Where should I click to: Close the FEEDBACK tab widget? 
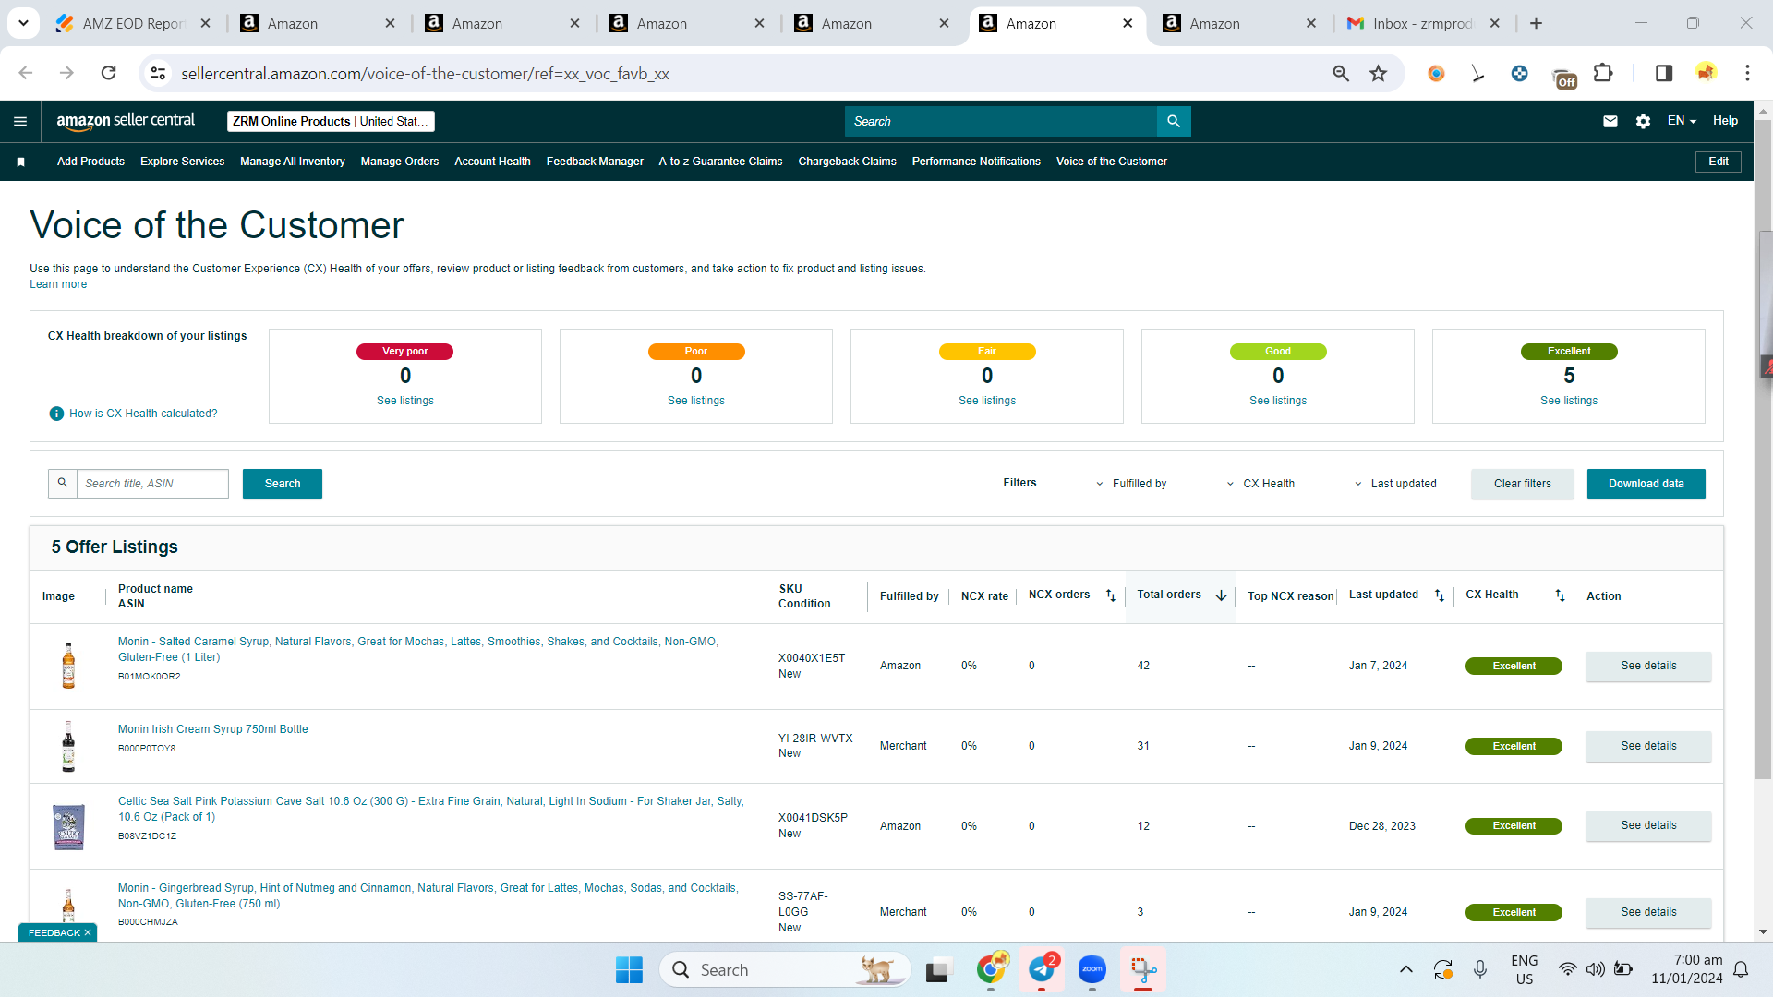(x=88, y=932)
